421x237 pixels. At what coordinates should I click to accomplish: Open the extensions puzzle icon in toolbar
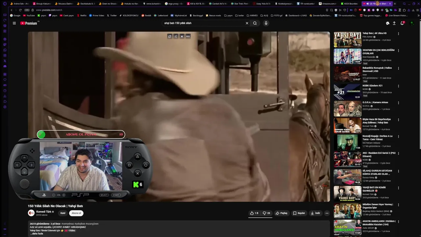tap(404, 10)
